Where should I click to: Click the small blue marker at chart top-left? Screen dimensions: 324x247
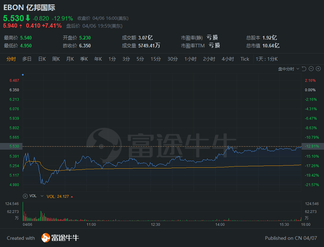[x=23, y=75]
